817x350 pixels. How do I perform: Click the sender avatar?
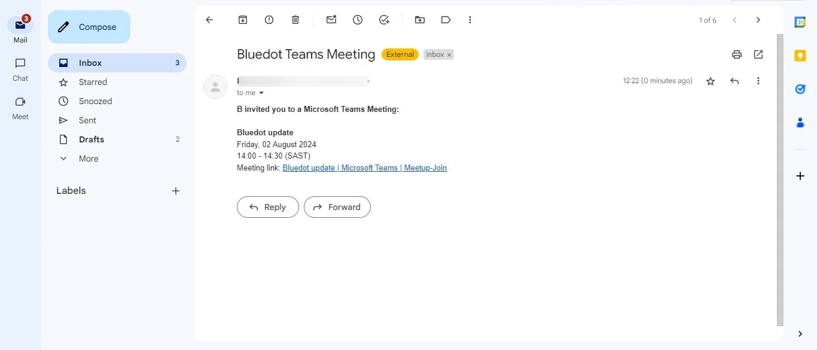[x=215, y=87]
